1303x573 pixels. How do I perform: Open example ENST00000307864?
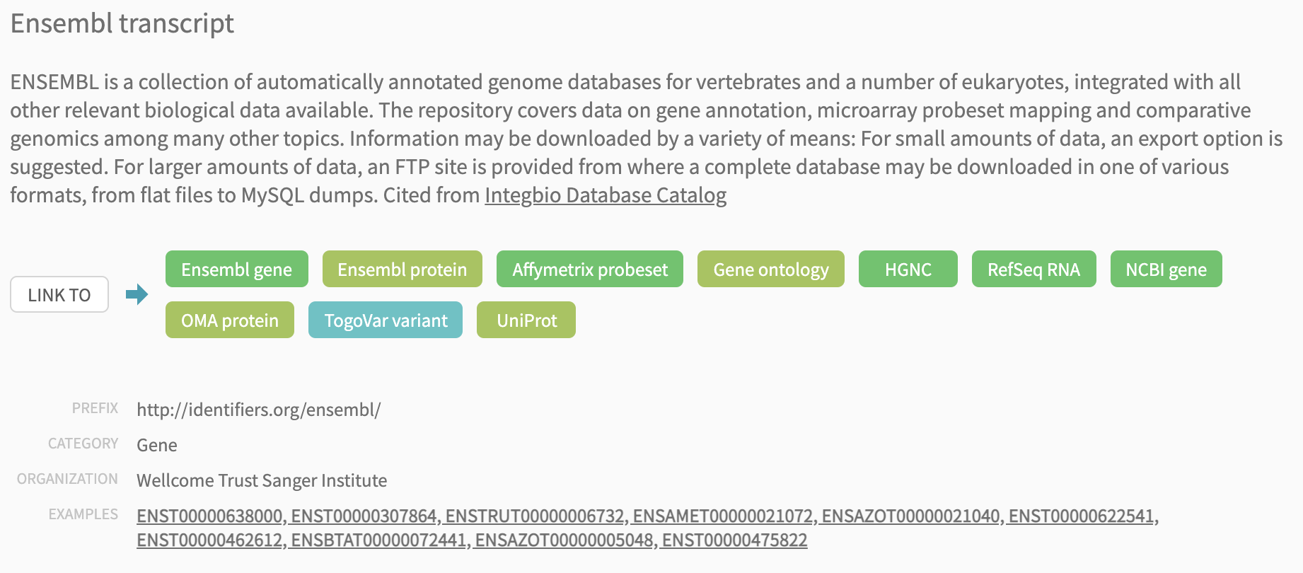(x=364, y=516)
